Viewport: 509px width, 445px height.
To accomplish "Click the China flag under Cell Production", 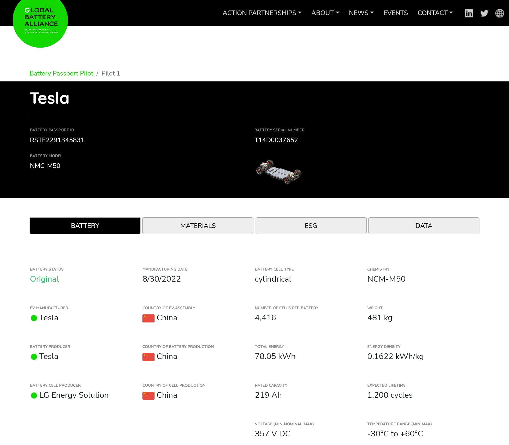I will 148,396.
